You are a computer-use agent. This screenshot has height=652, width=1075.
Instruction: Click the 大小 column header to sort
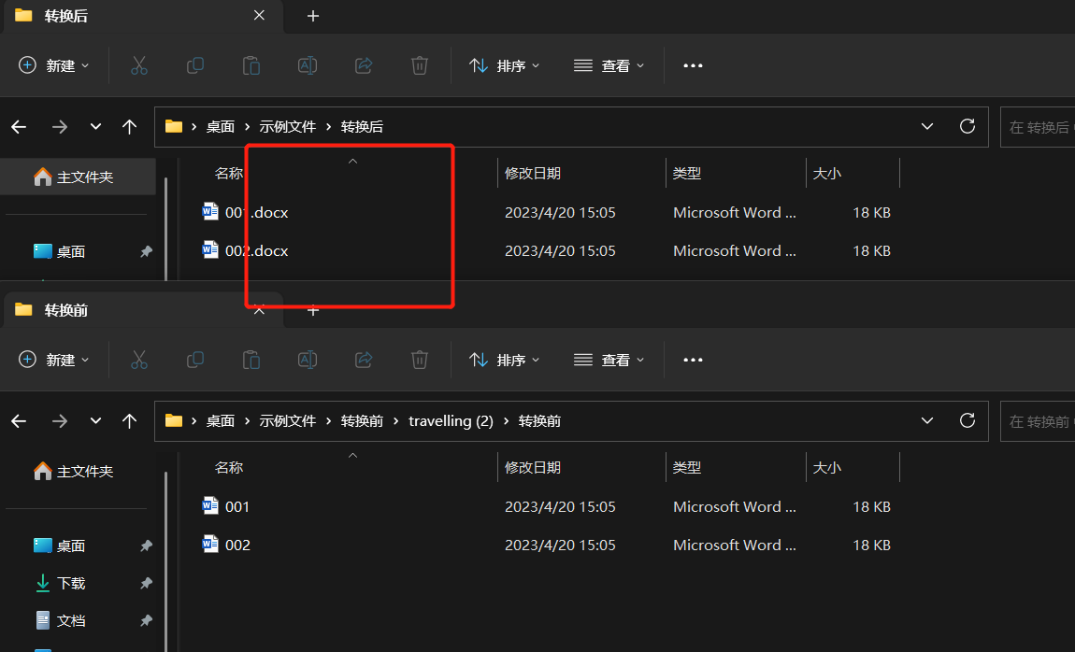(x=826, y=173)
